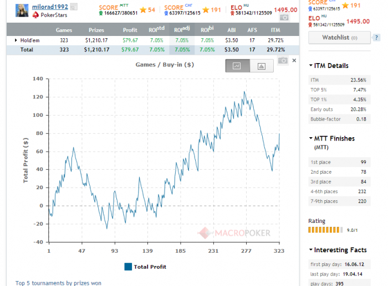Viewport: 388px width, 286px height.
Task: Click the TOP 5% row
Action: pos(339,90)
